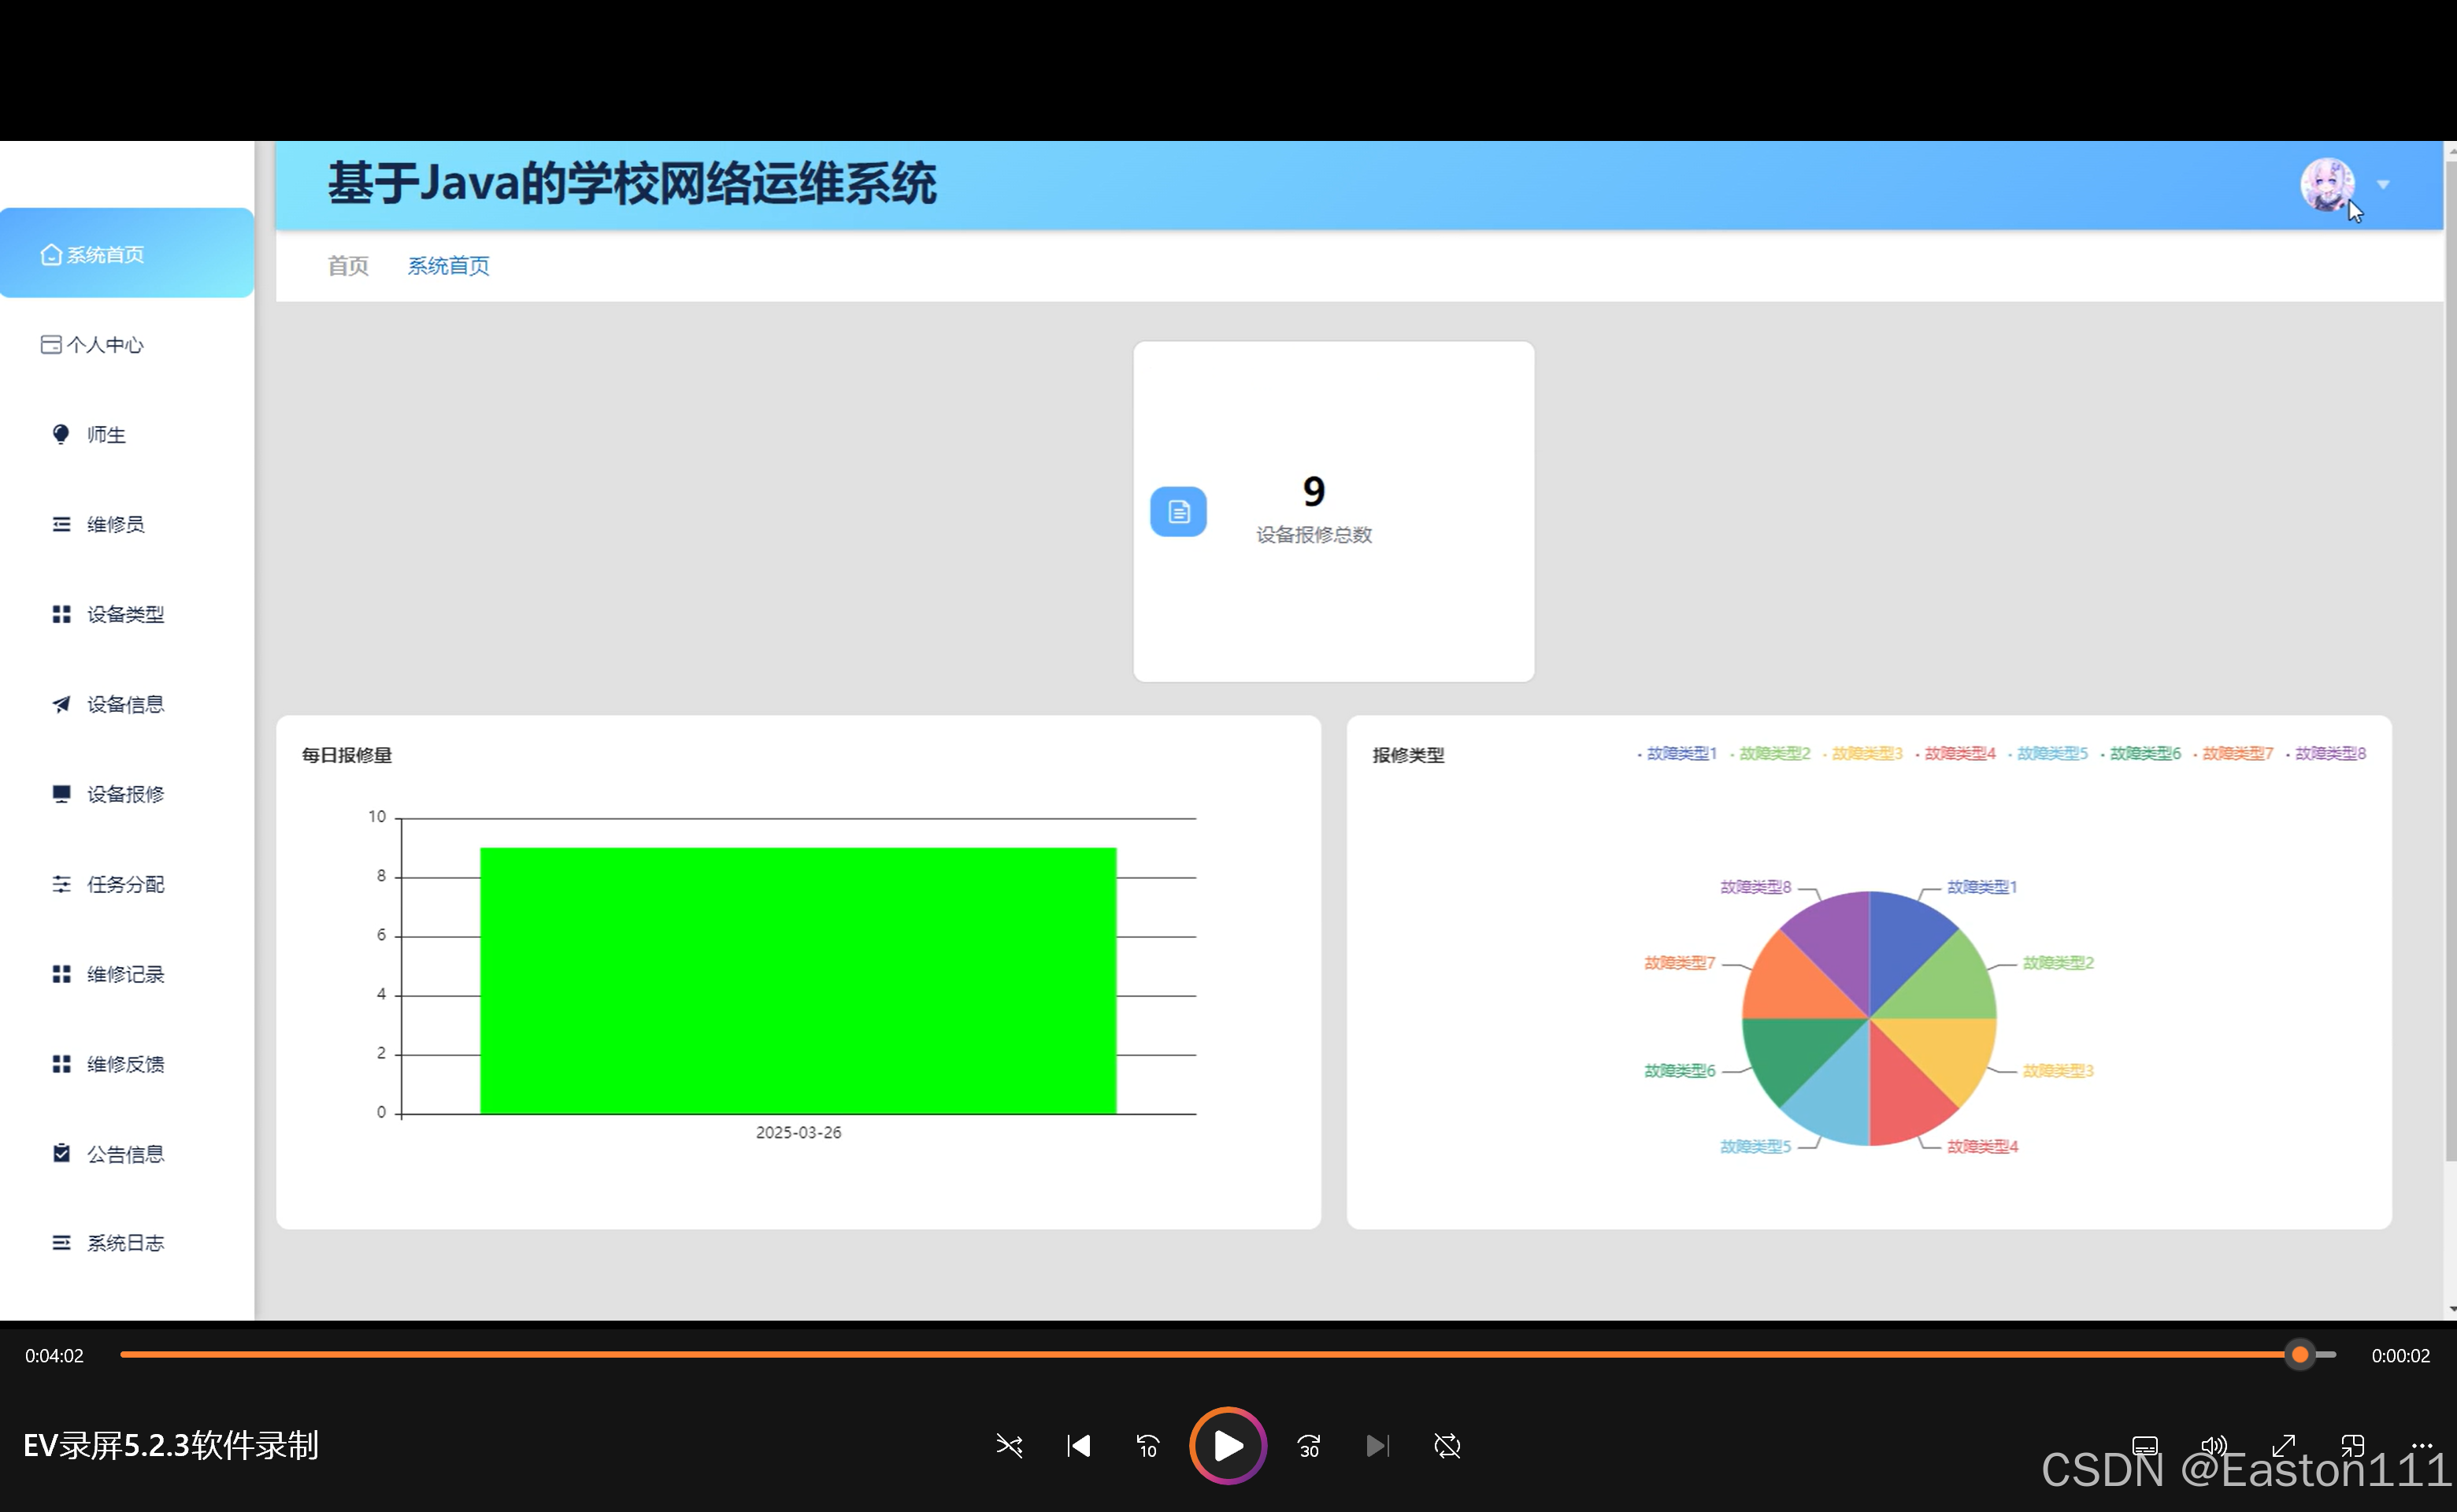
Task: Toggle 故障类型5 in the pie legend
Action: pyautogui.click(x=2048, y=754)
